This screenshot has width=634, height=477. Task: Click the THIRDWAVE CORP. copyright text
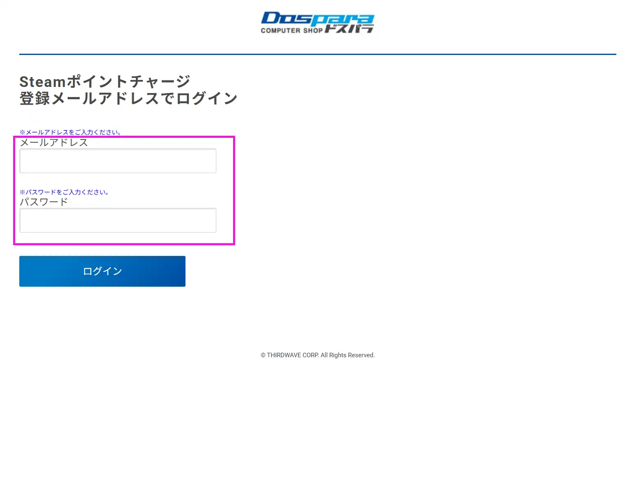coord(293,355)
